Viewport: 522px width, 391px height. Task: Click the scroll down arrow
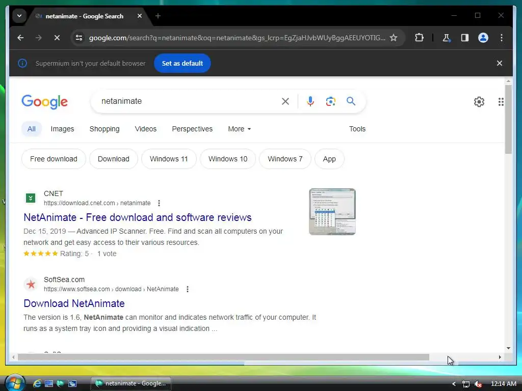point(508,348)
